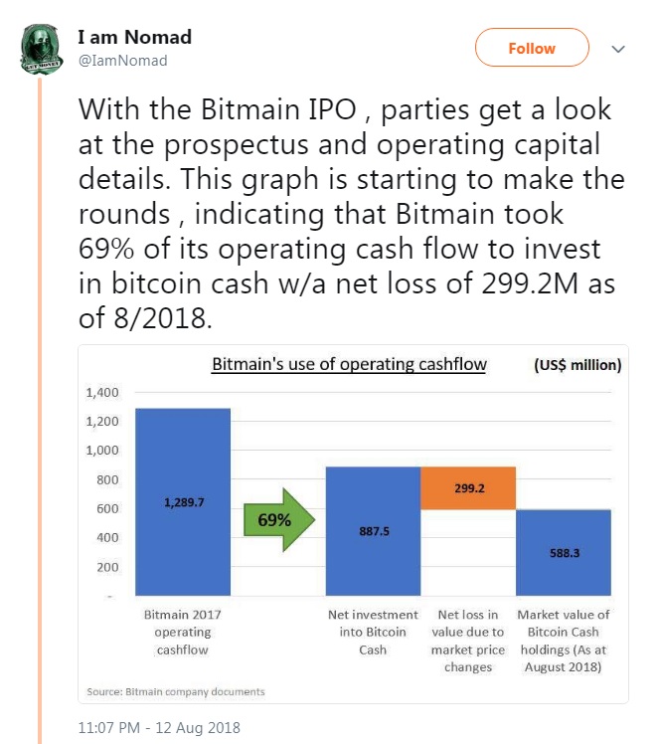Click the blue 588.3 market value bar
This screenshot has width=660, height=744.
click(x=564, y=552)
